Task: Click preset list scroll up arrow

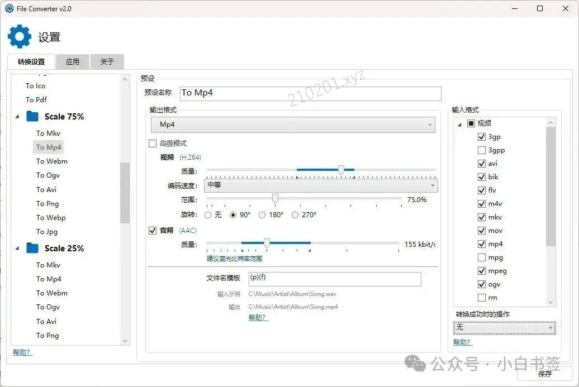Action: pyautogui.click(x=125, y=79)
